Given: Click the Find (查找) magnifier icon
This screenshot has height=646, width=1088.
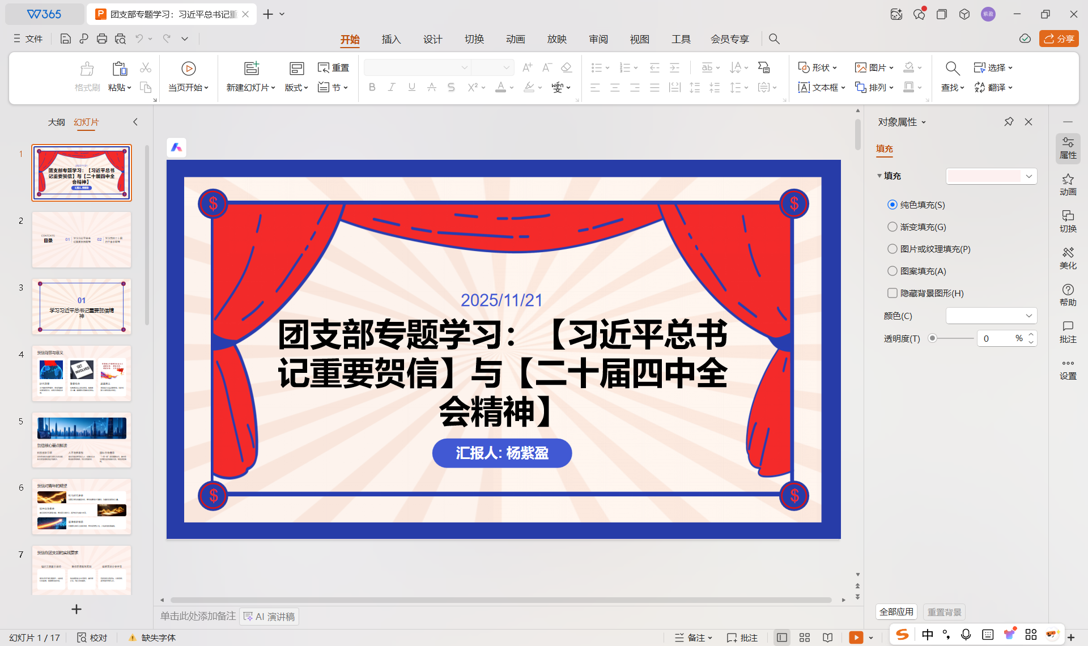Looking at the screenshot, I should (952, 69).
